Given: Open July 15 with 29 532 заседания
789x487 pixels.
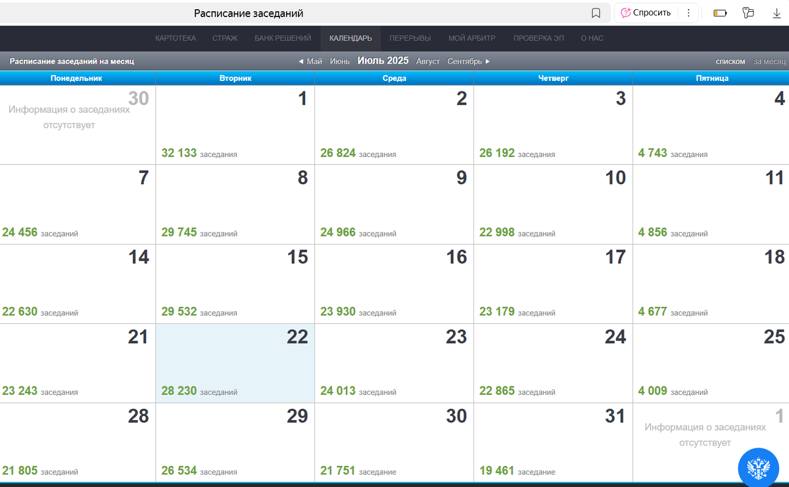Looking at the screenshot, I should click(x=235, y=284).
